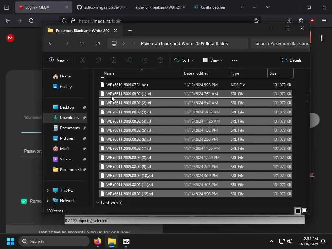Open the clock showing 2:34 PM

[308, 241]
